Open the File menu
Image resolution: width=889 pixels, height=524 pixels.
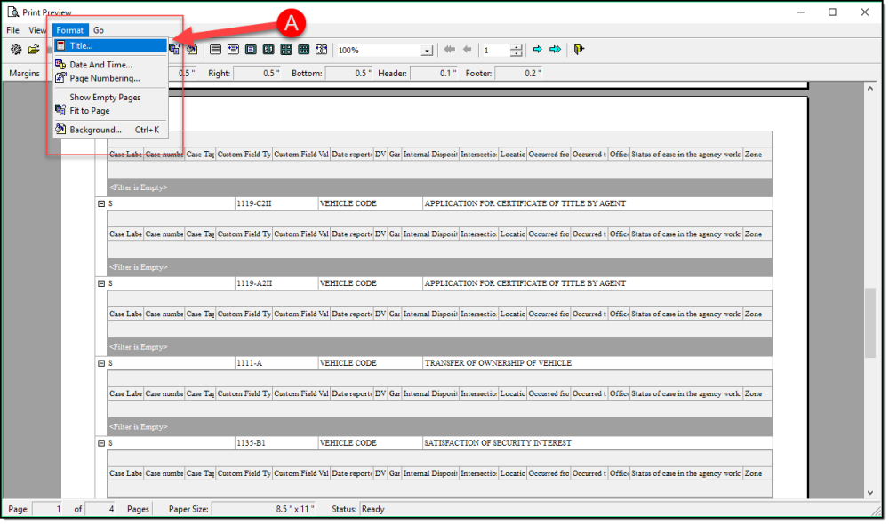12,30
